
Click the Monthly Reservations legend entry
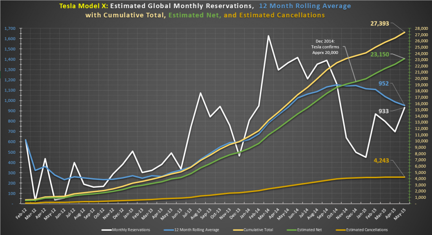click(x=126, y=230)
